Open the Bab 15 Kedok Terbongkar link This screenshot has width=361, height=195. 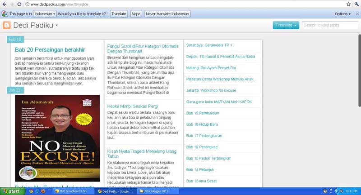[x=208, y=158]
